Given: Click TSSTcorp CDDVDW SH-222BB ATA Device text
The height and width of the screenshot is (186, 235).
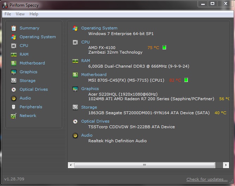Looking at the screenshot, I should point(132,127).
